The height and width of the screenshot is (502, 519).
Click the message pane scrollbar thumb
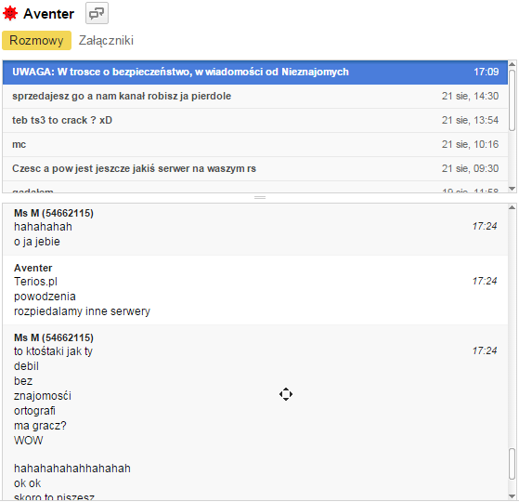click(513, 464)
